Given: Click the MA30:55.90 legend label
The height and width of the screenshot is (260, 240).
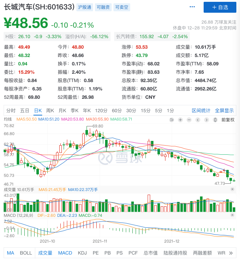Looking at the screenshot, I should [x=97, y=119].
